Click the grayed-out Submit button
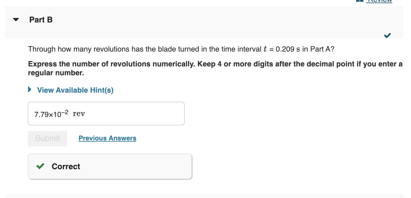 47,138
